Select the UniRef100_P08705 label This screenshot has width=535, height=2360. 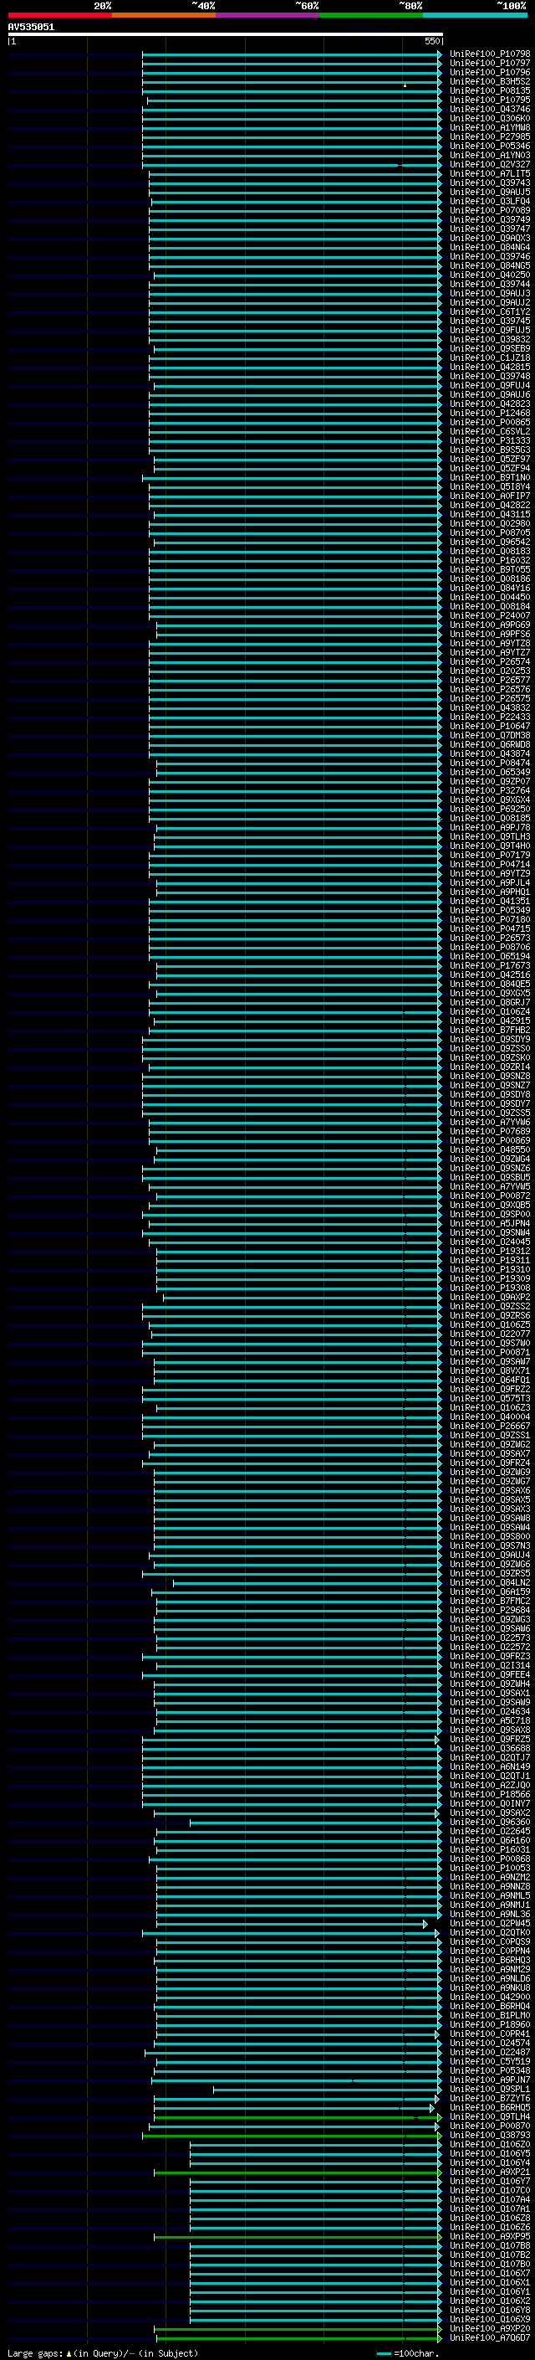[x=489, y=533]
